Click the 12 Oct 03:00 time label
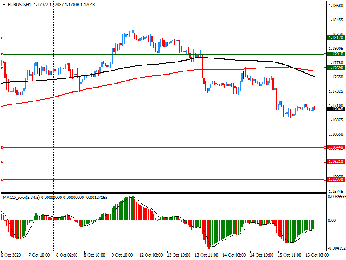 click(x=151, y=255)
